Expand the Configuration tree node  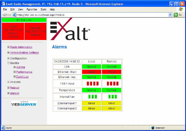[8, 58]
